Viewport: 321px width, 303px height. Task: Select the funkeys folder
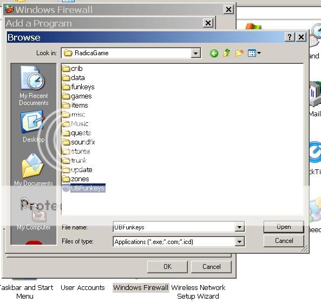78,87
